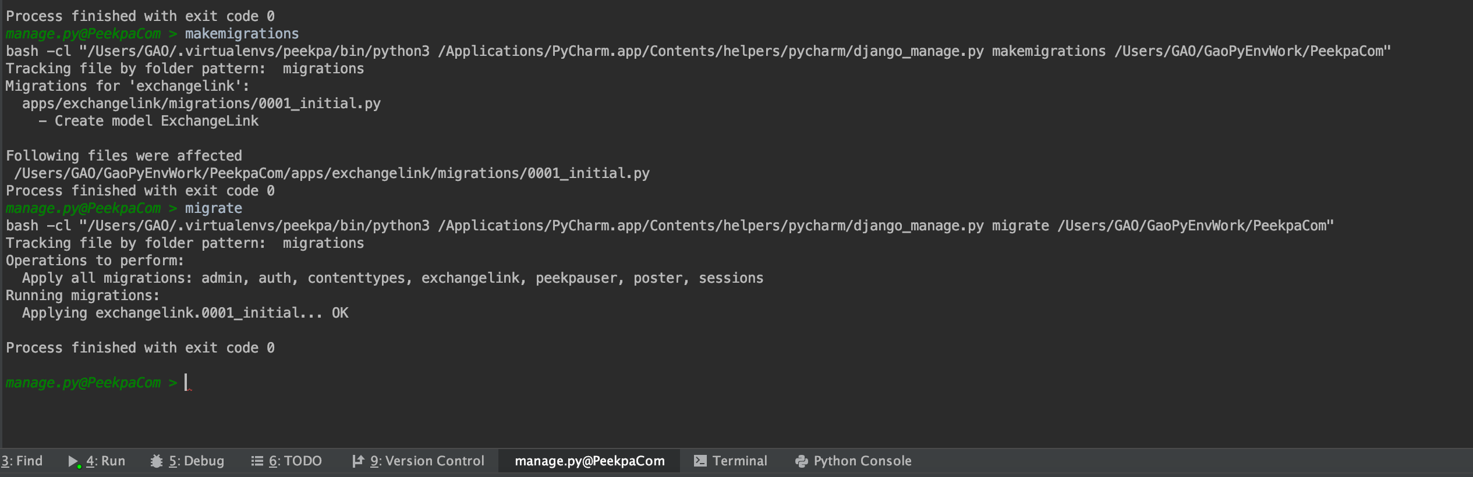Click the makemigrations command text
The height and width of the screenshot is (477, 1473).
point(242,34)
